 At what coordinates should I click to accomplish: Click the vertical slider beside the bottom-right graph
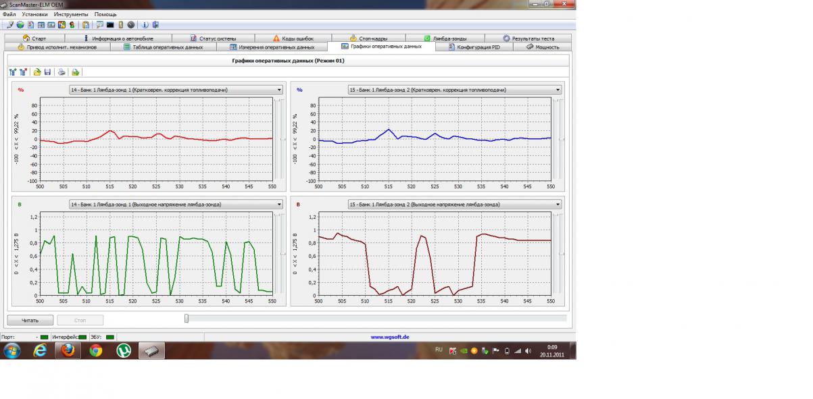(562, 254)
